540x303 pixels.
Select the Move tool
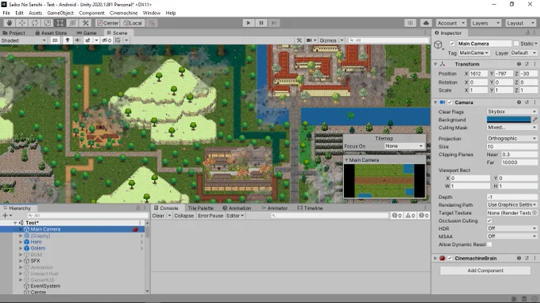point(22,23)
